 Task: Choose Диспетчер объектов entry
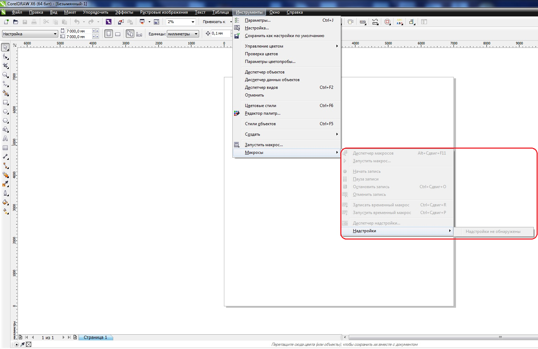tap(287, 72)
